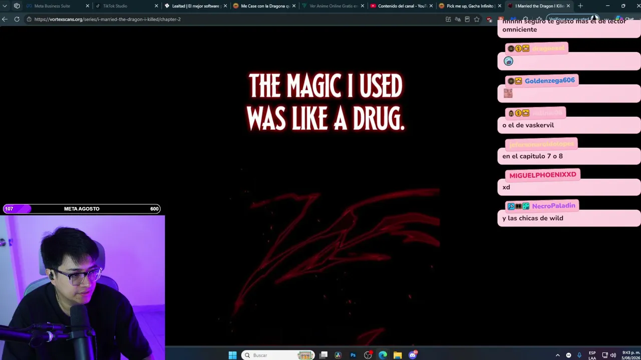Click the taskbar Buscar search box
Viewport: 641px width, 360px height.
click(x=277, y=355)
